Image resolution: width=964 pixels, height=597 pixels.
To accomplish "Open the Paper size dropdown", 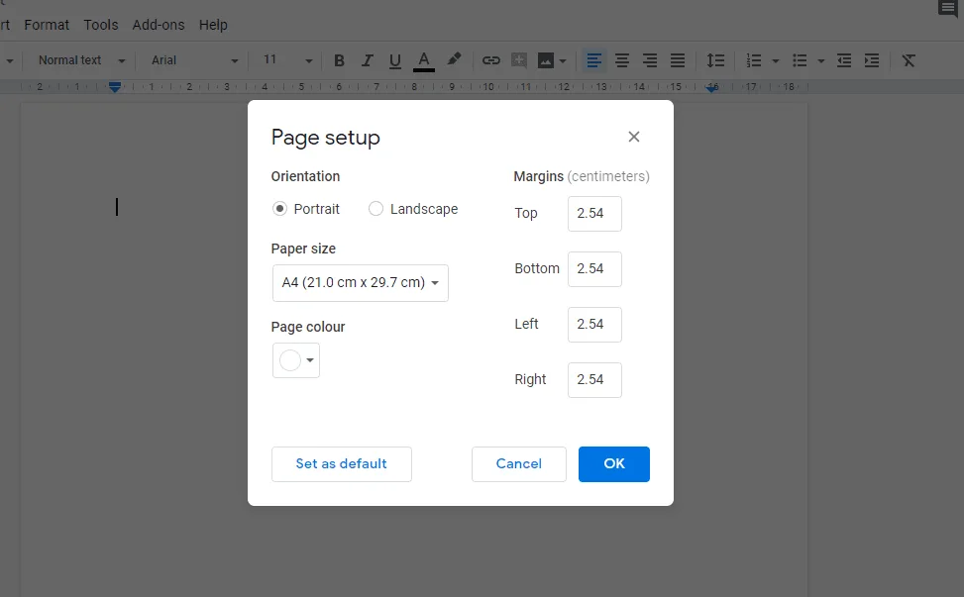I will tap(361, 282).
